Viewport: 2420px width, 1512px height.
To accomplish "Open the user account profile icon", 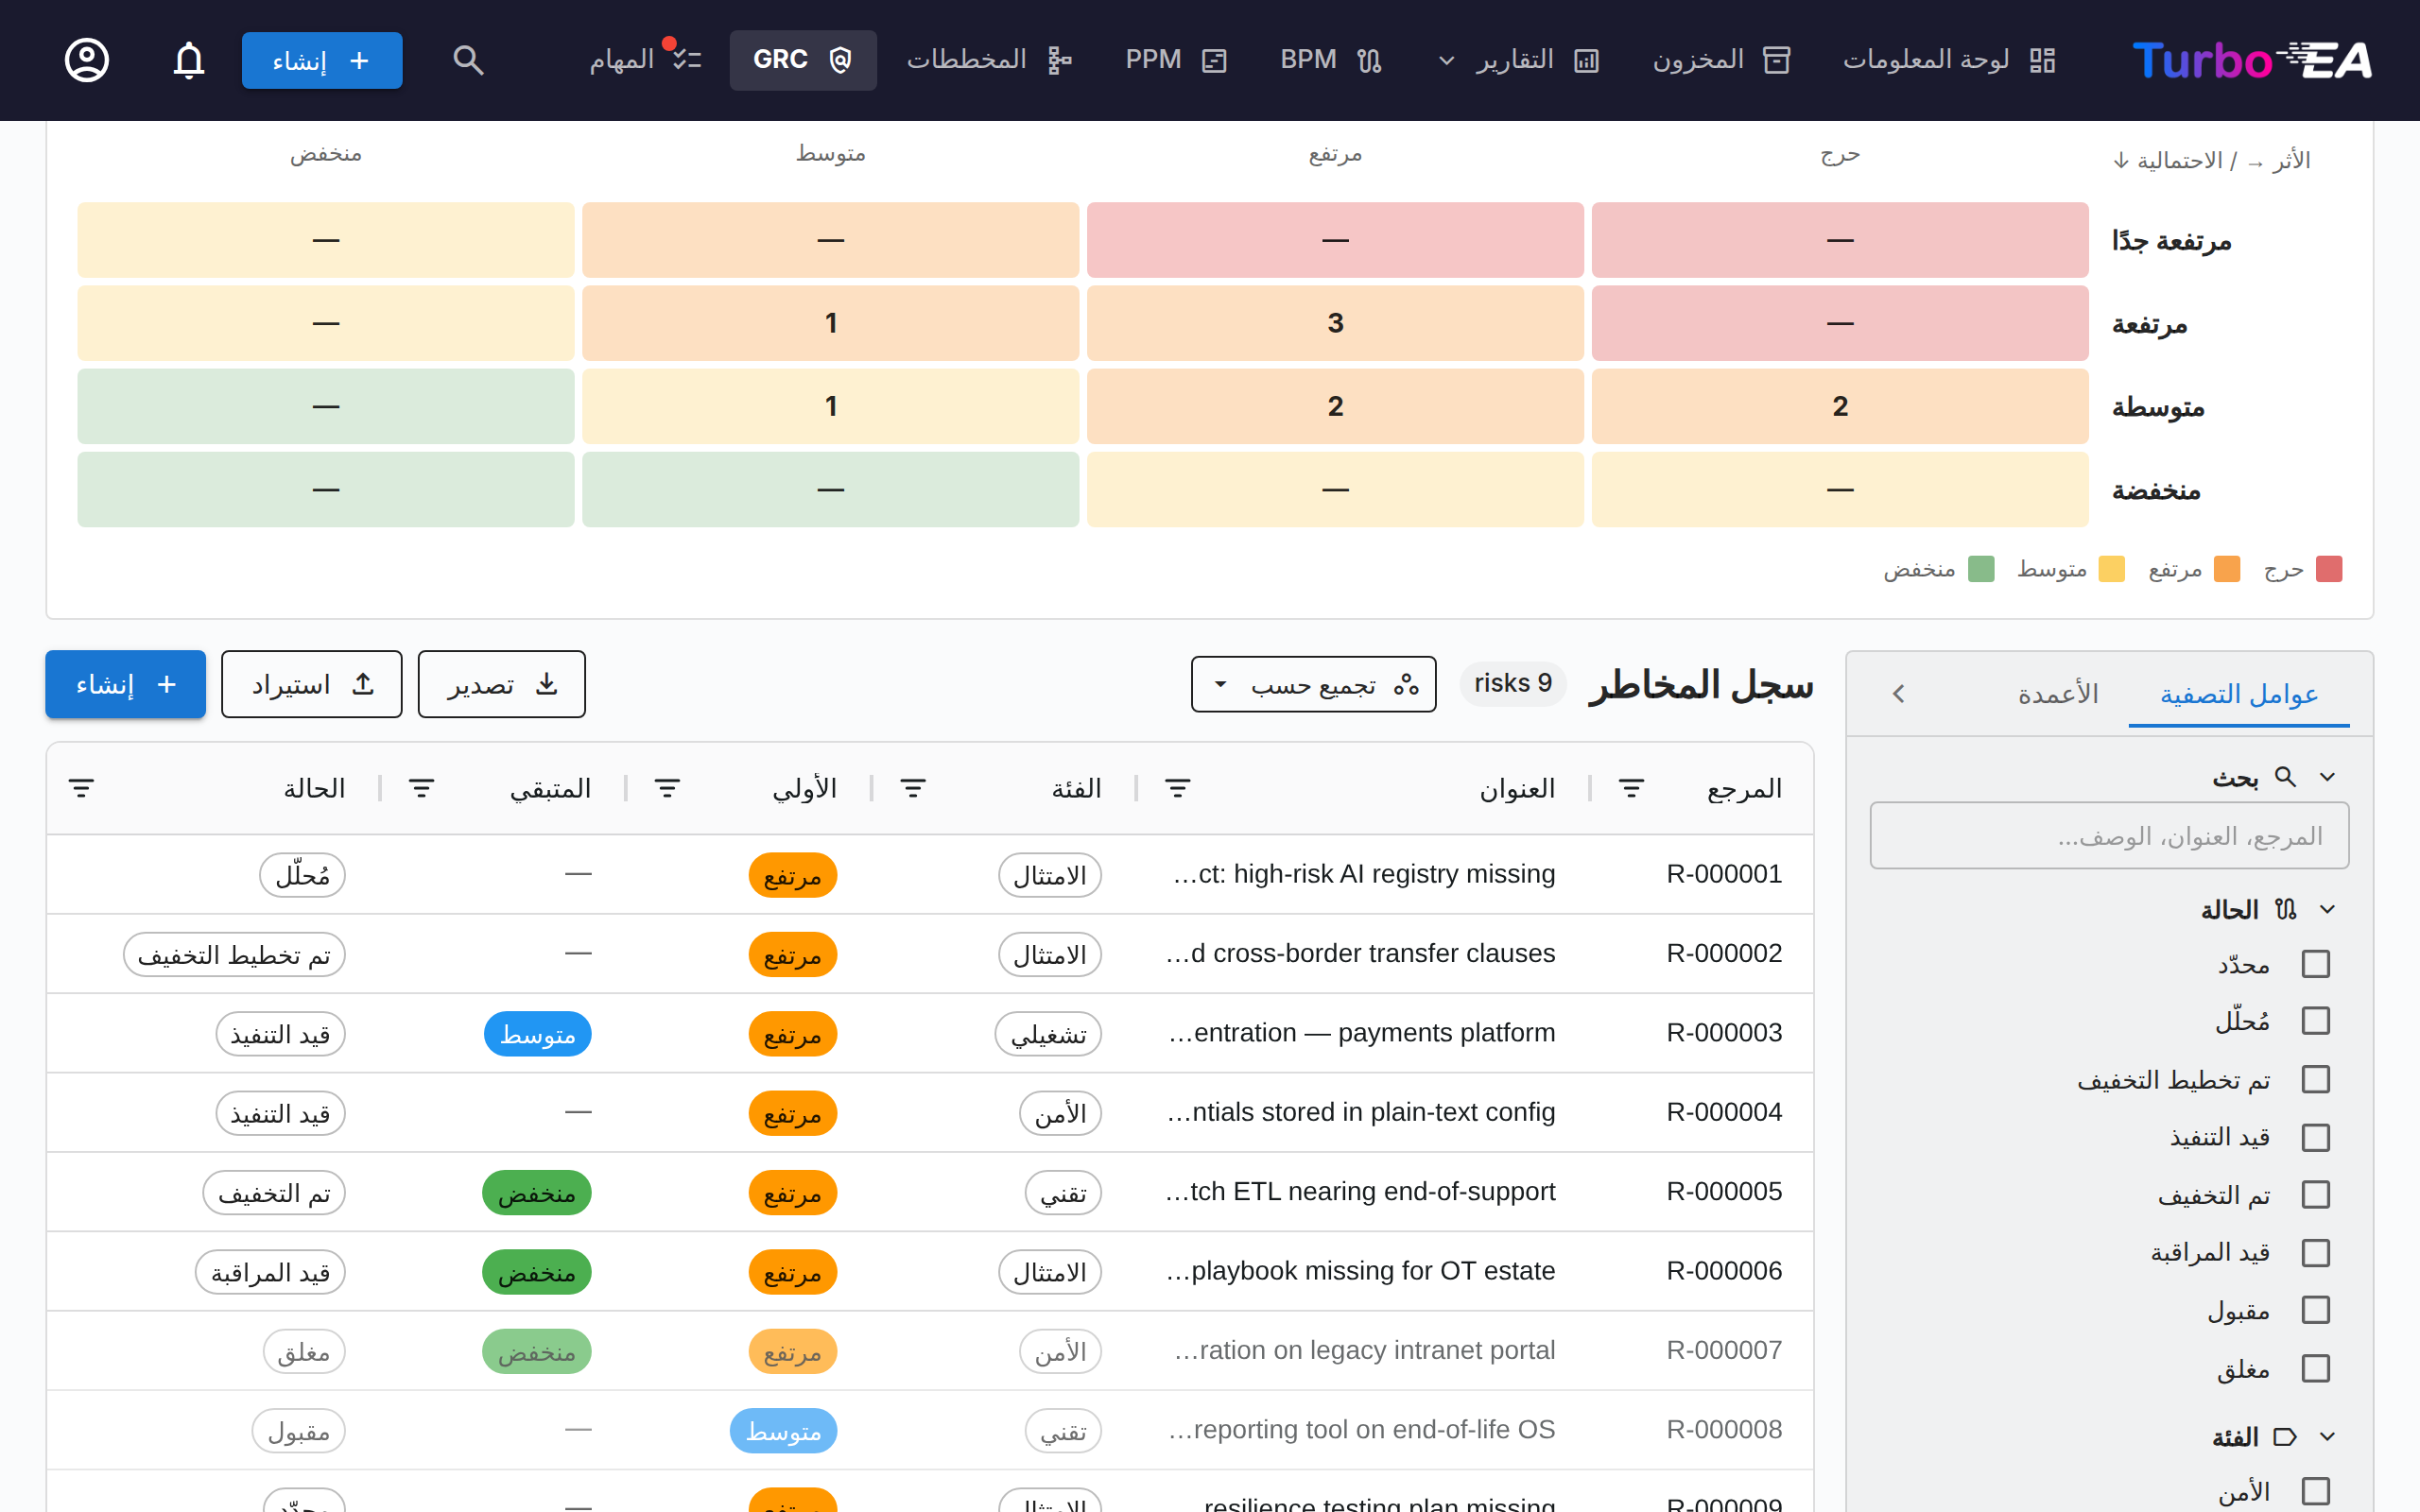I will [x=87, y=60].
